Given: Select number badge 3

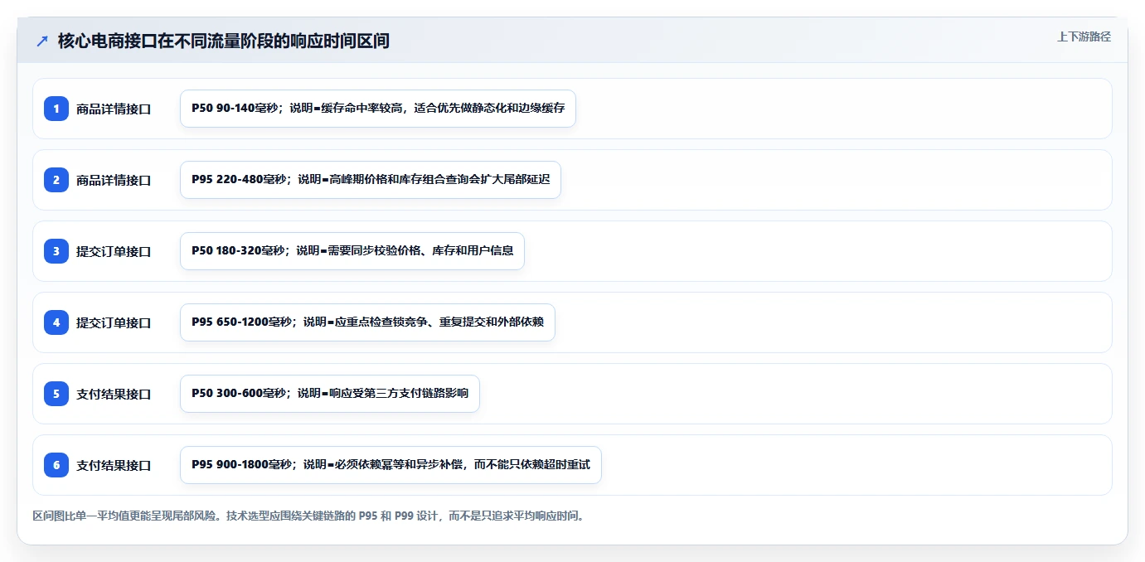Looking at the screenshot, I should tap(56, 251).
